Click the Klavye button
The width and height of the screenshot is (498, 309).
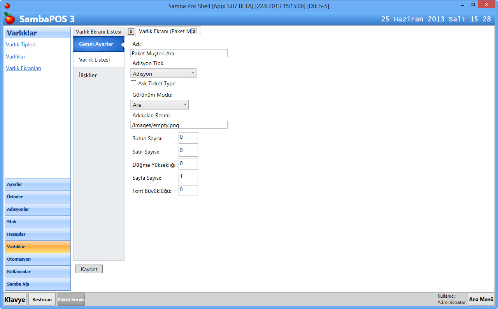pyautogui.click(x=15, y=299)
